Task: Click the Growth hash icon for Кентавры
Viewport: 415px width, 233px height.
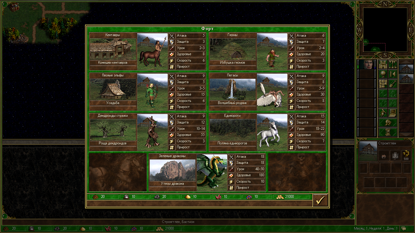Action: 172,67
